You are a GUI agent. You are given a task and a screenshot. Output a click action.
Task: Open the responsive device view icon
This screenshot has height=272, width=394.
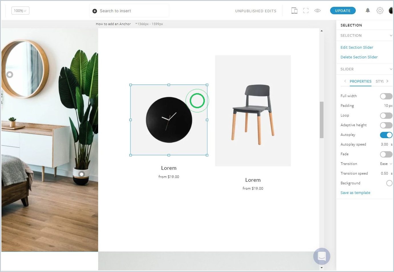294,11
